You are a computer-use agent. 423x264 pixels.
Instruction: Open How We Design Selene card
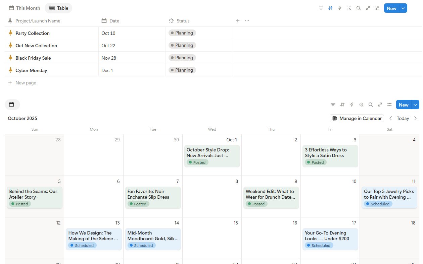click(94, 239)
